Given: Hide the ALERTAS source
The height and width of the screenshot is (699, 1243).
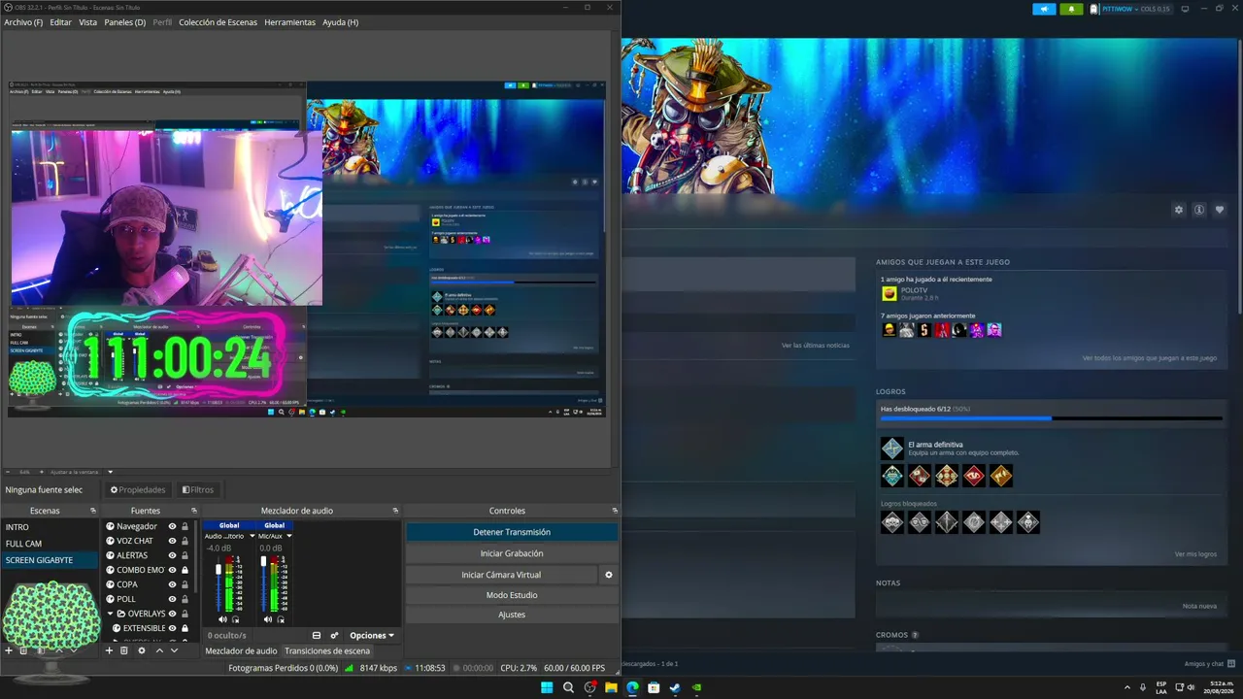Looking at the screenshot, I should click(x=172, y=555).
